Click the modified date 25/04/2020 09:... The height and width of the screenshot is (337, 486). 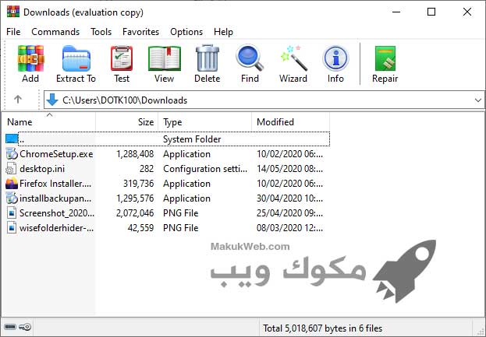click(x=289, y=213)
